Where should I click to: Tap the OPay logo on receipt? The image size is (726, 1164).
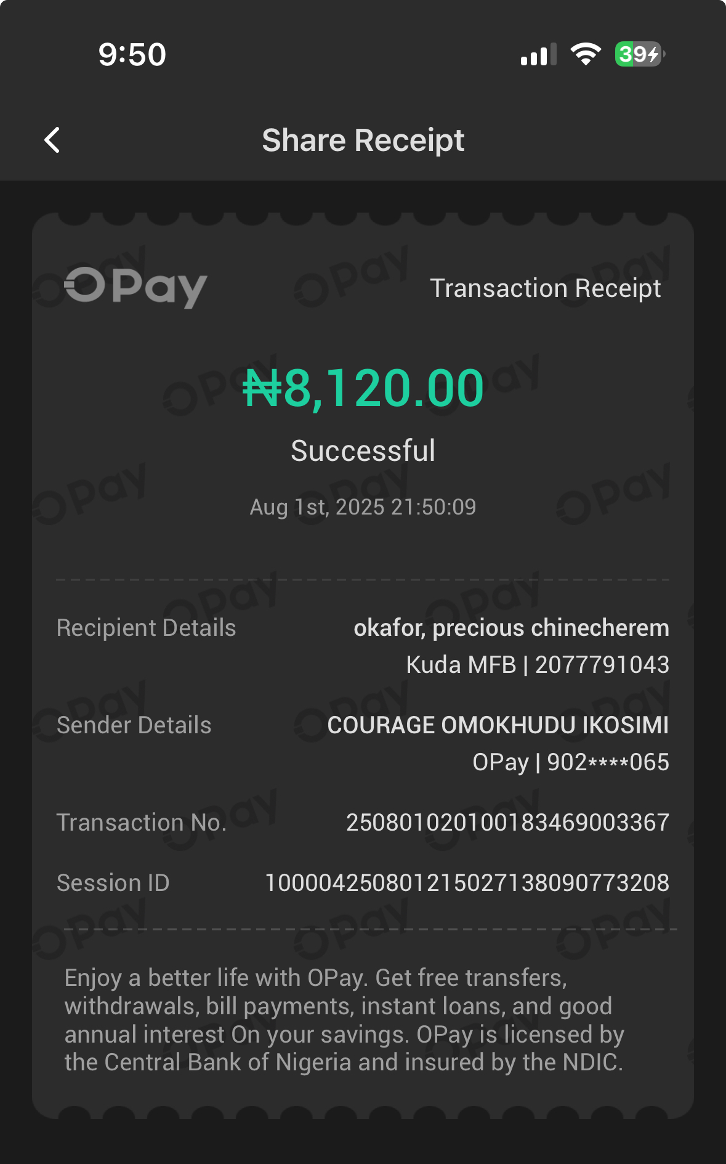tap(135, 287)
